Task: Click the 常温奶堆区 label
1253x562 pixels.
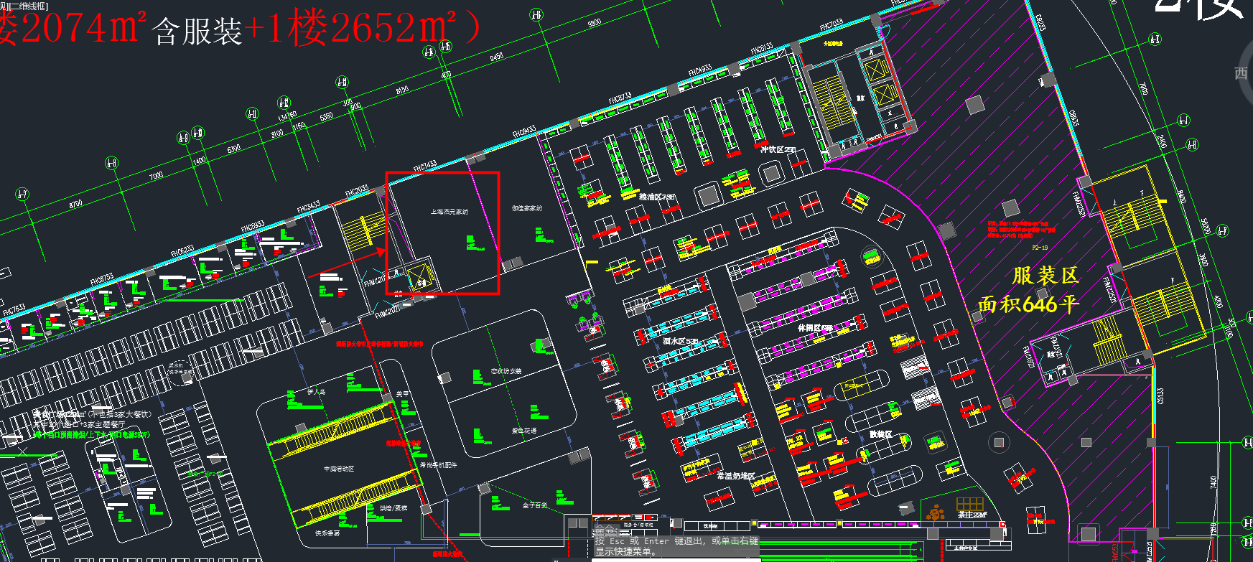Action: point(735,475)
